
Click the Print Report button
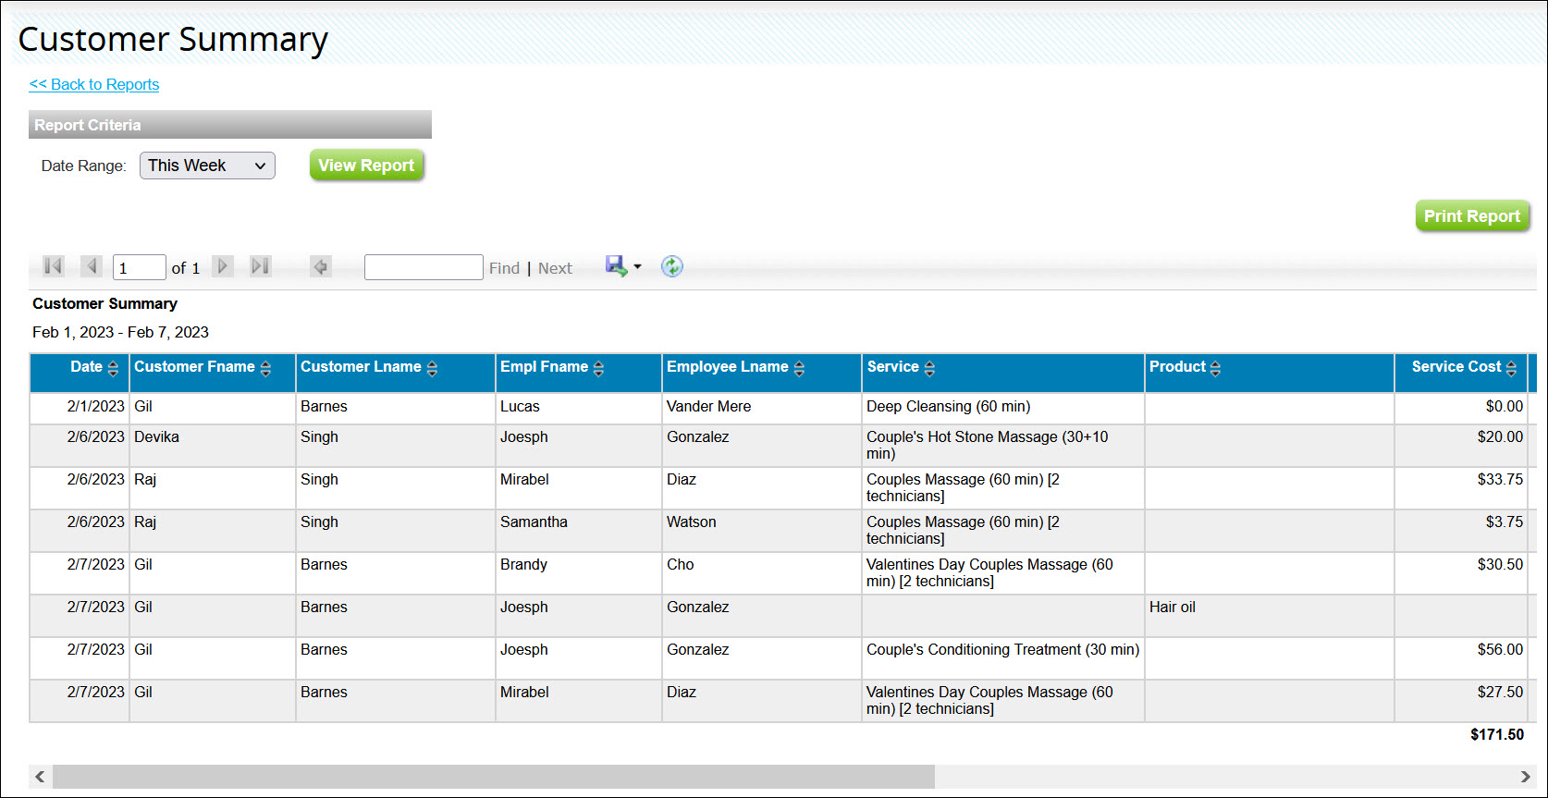[x=1471, y=216]
